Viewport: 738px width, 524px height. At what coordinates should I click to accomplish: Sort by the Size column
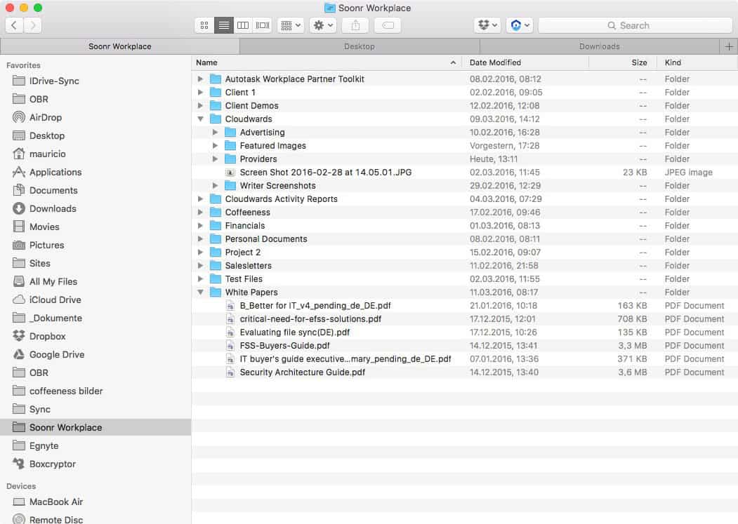[622, 62]
